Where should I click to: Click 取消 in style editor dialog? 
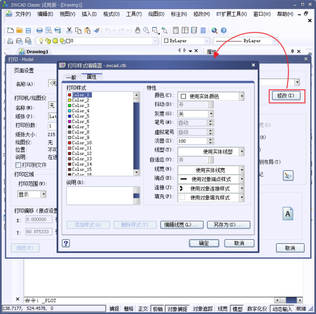click(239, 243)
